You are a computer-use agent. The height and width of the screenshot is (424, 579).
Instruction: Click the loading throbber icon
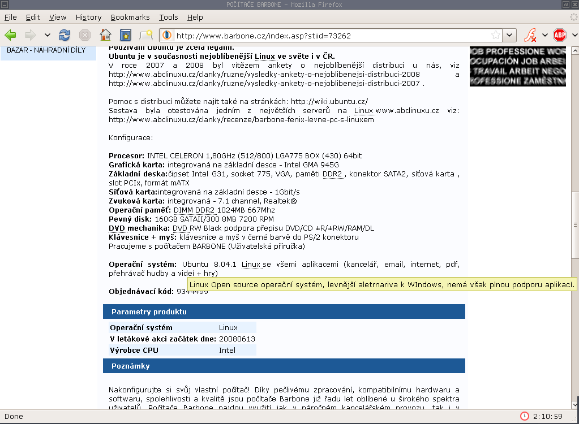tap(574, 17)
